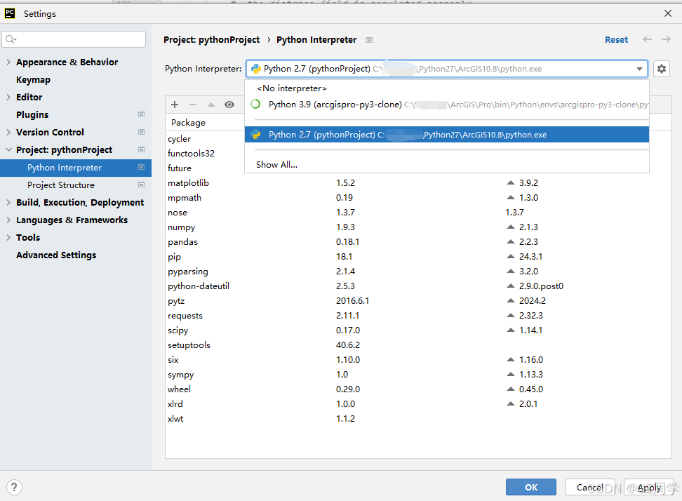Screen dimensions: 682x501
Task: Click the Python Interpreter dropdown arrow
Action: [639, 69]
